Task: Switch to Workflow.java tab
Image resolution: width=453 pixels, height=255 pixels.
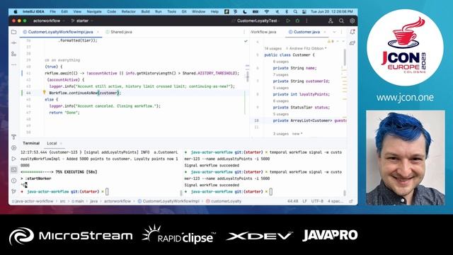Action: pos(263,32)
